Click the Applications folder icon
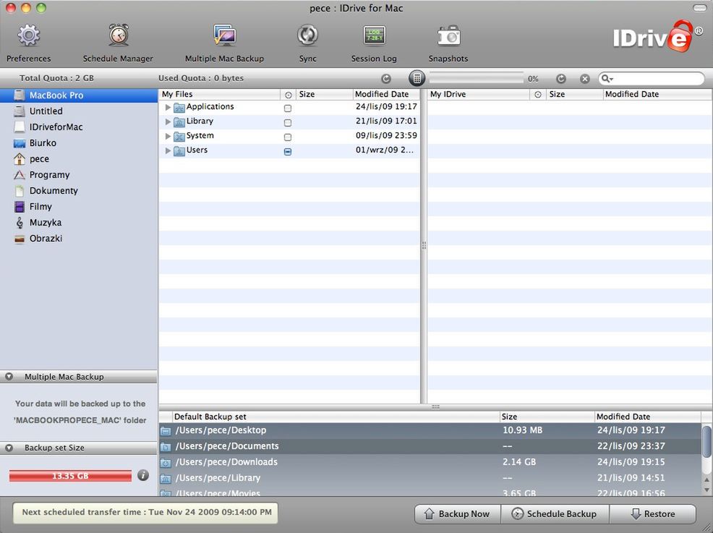713x533 pixels. (x=179, y=108)
